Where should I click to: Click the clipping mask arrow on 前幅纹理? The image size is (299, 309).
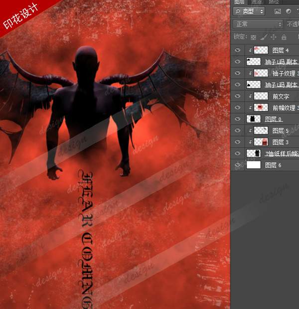click(x=250, y=107)
